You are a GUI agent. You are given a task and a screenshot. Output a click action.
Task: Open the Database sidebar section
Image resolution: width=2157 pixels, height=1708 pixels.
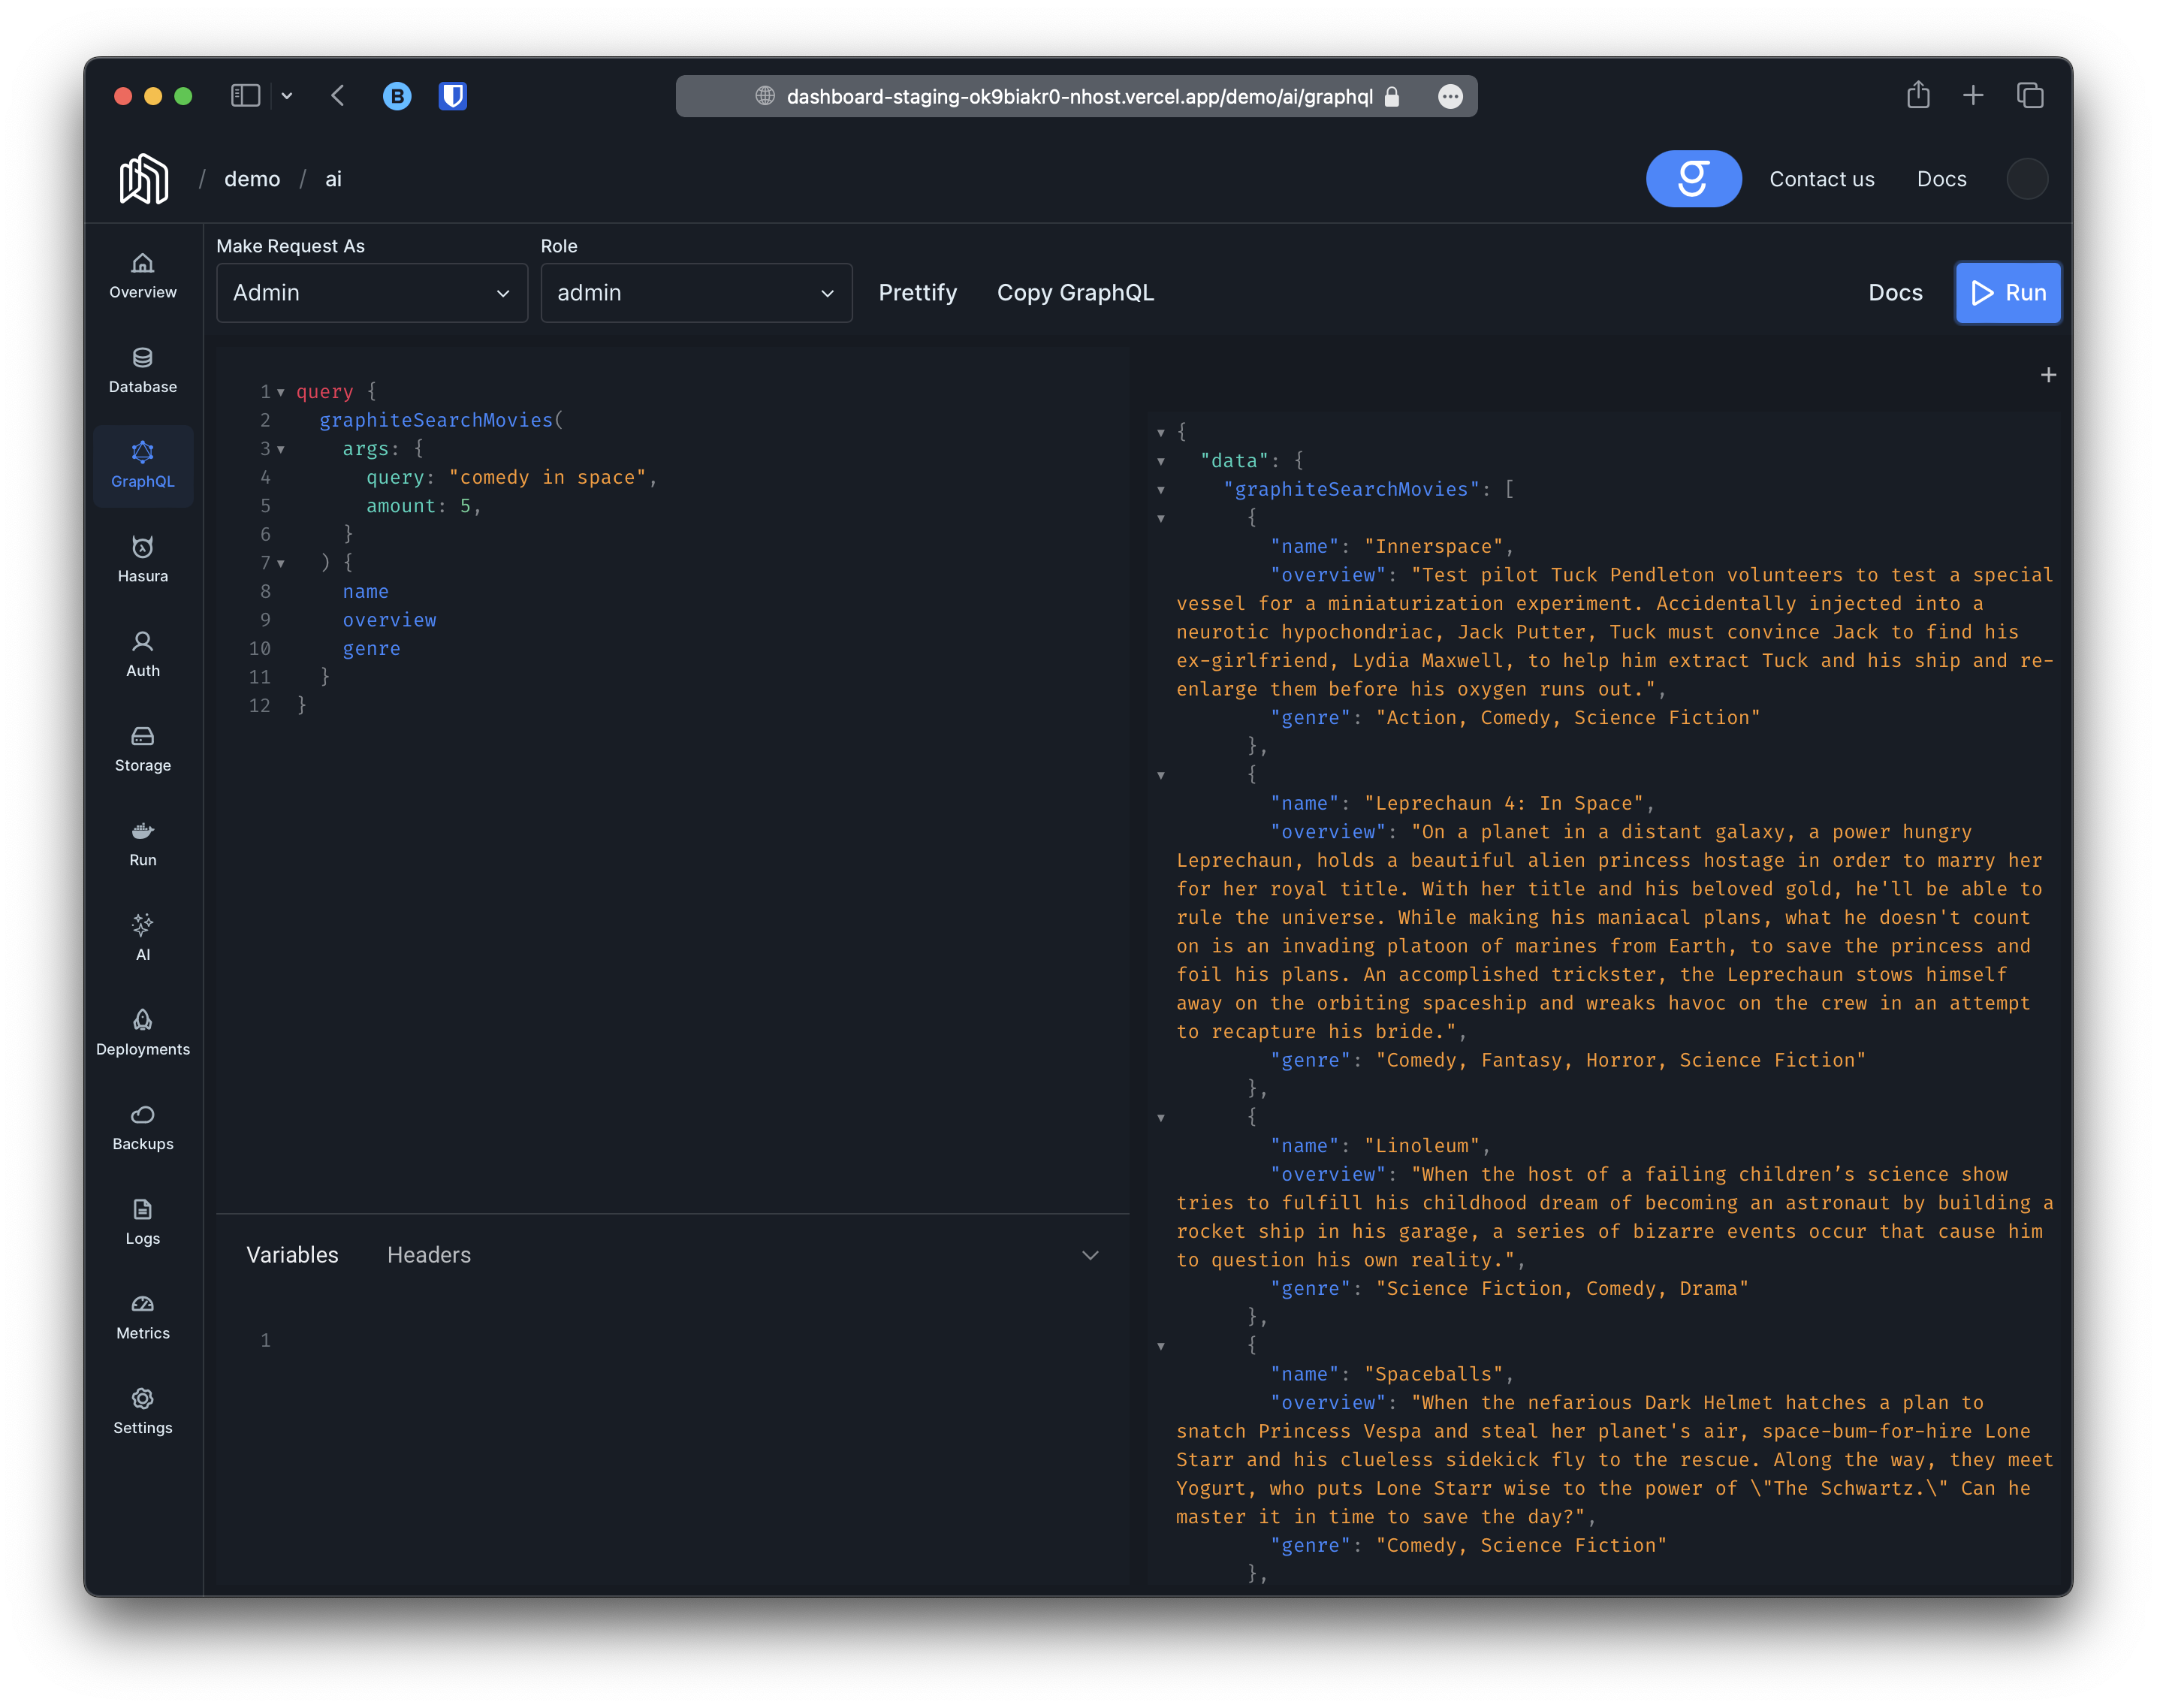[x=142, y=369]
